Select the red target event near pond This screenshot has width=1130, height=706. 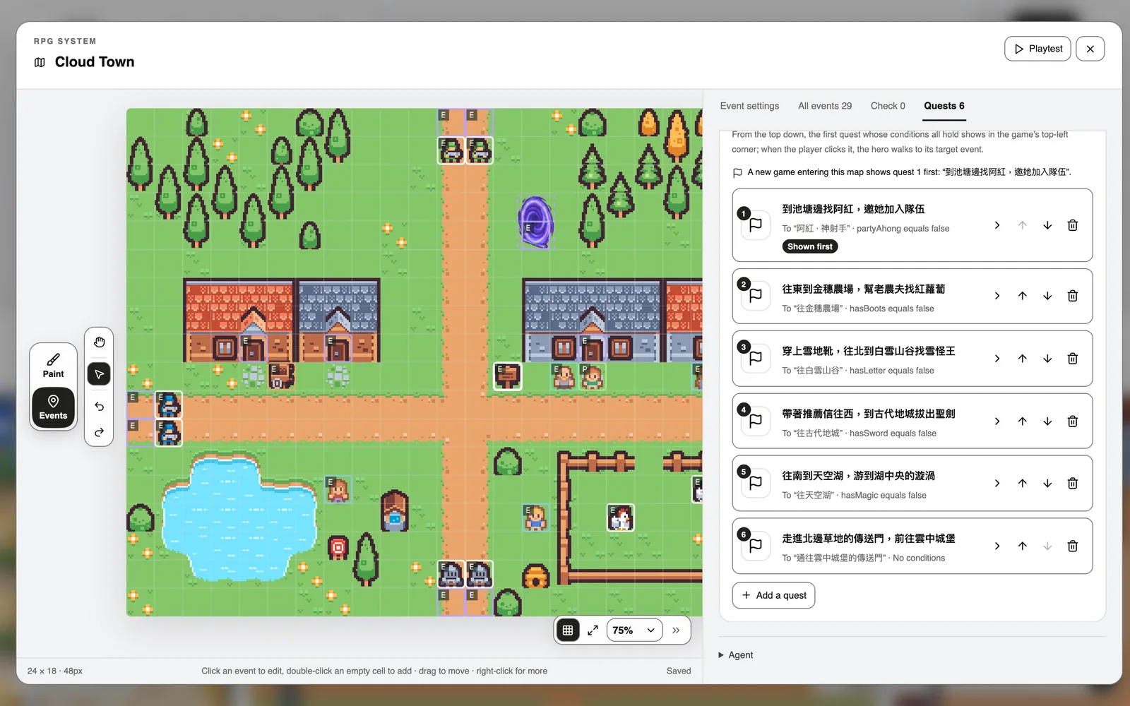[x=338, y=547]
